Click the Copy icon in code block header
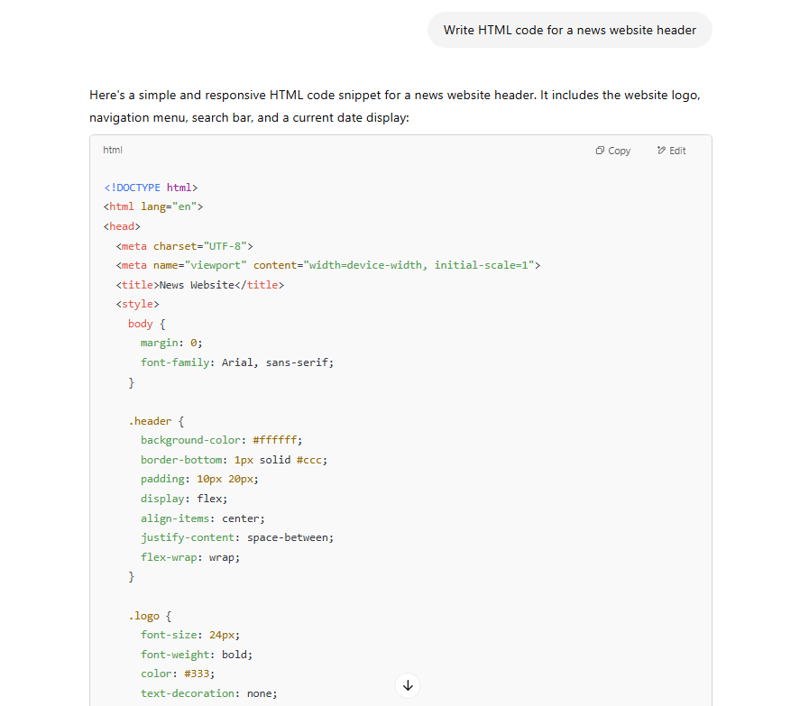 coord(600,151)
